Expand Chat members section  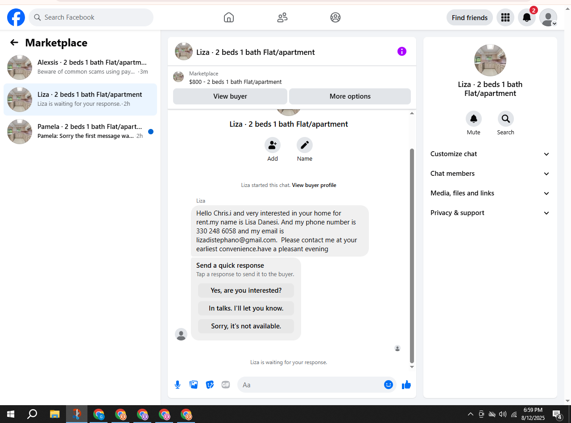(490, 174)
